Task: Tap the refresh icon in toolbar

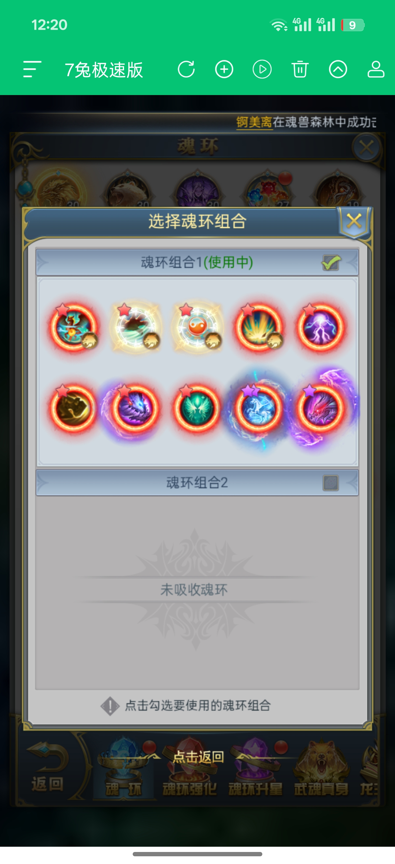Action: tap(186, 69)
